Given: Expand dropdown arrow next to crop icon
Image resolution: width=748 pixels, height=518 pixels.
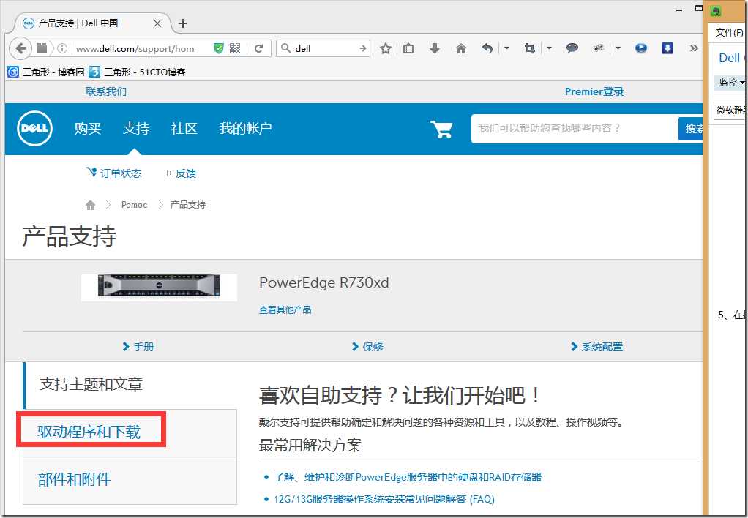Looking at the screenshot, I should 549,48.
